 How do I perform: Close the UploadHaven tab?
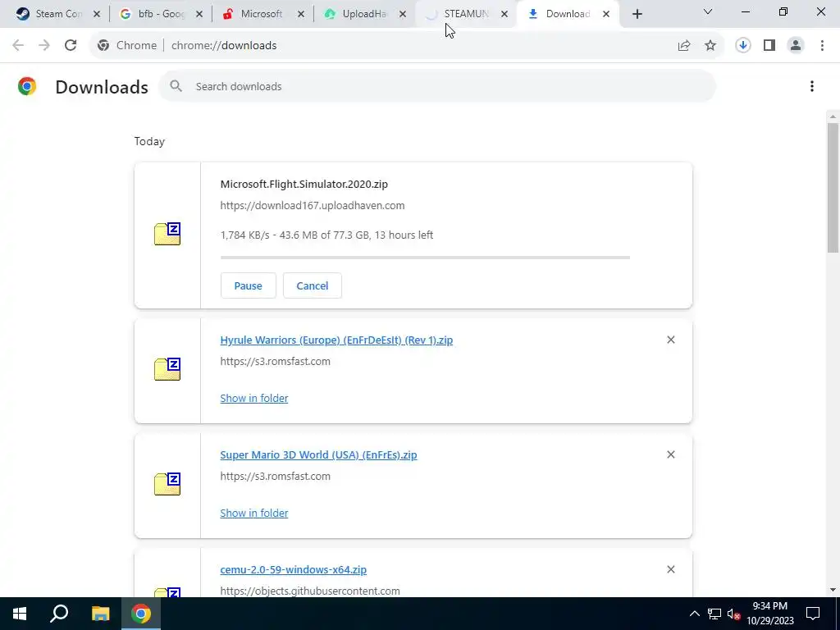point(402,14)
